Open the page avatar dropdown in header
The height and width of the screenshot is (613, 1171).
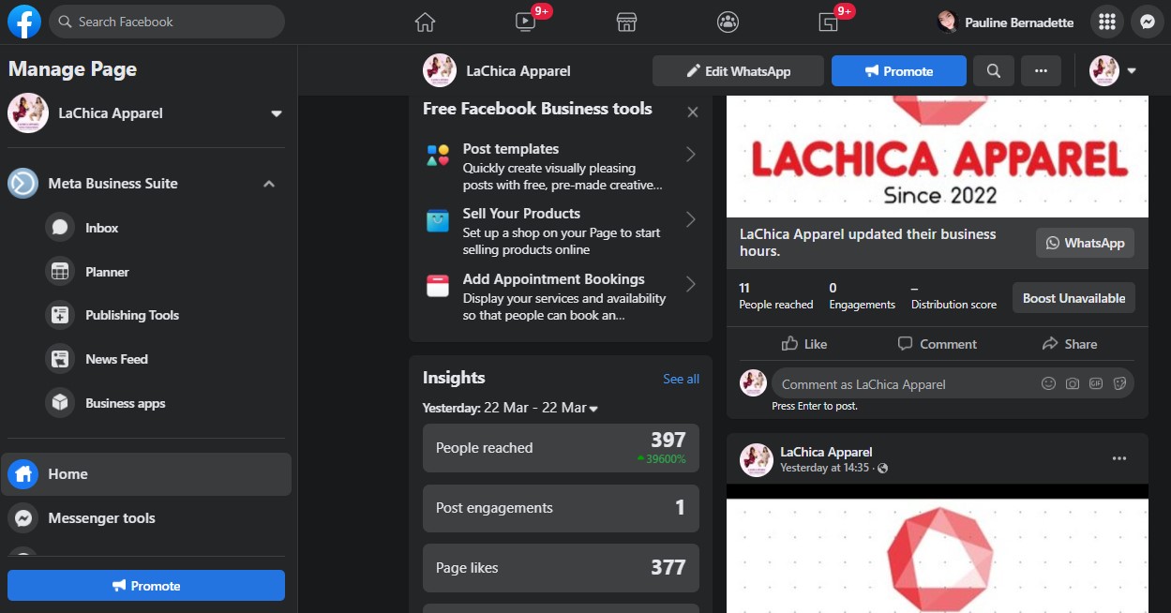click(1113, 70)
